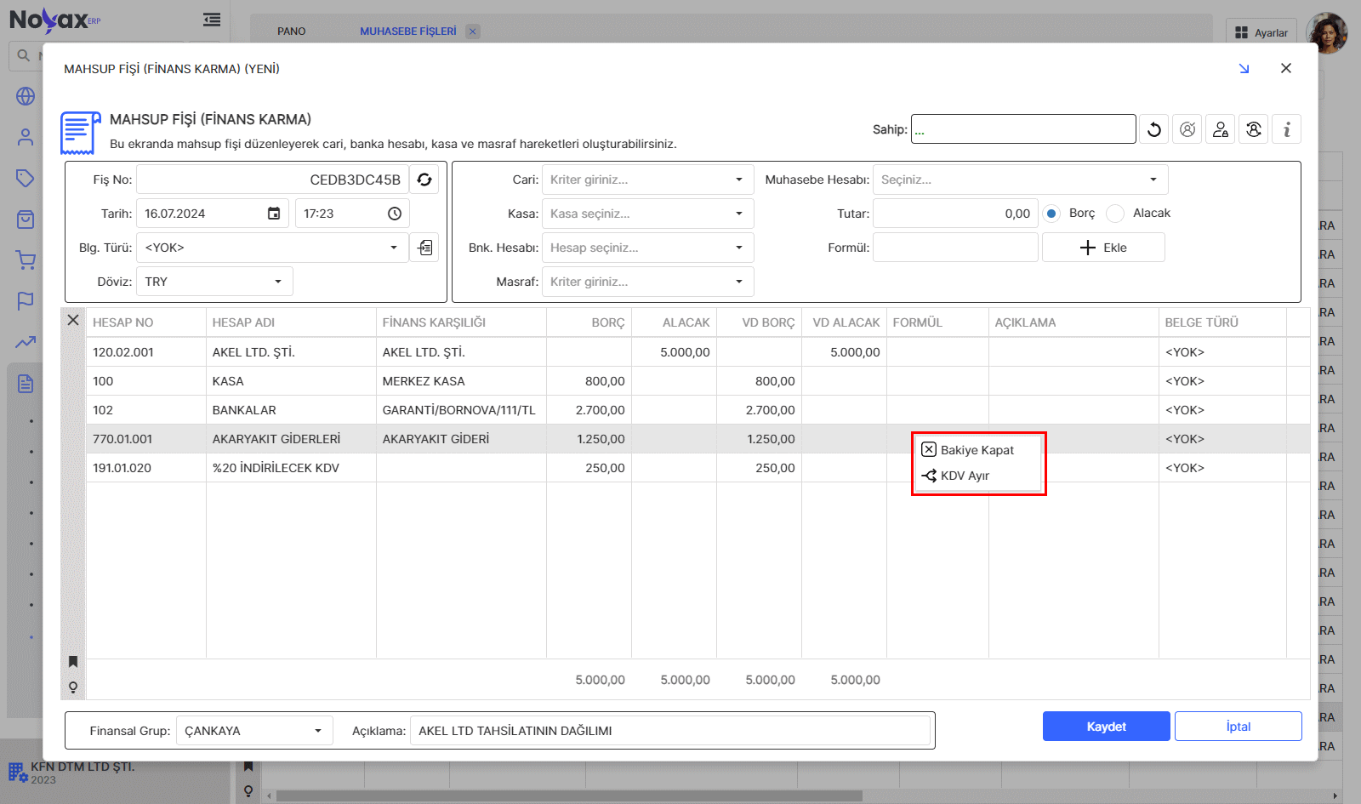Click the bookmark icon left of grid totals

coord(73,662)
